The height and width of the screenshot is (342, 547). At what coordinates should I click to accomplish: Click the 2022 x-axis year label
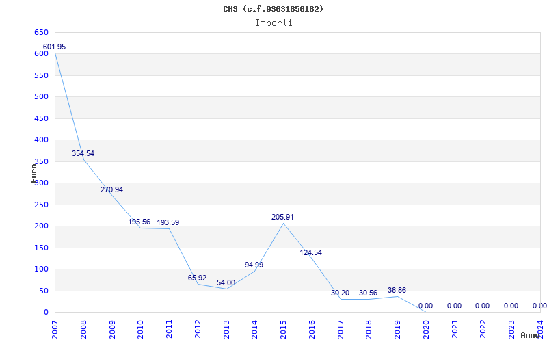coord(483,330)
